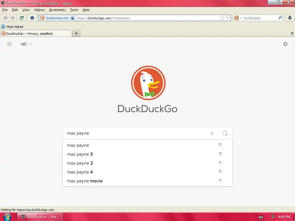This screenshot has width=295, height=221.
Task: Open the View menu
Action: tap(26, 10)
